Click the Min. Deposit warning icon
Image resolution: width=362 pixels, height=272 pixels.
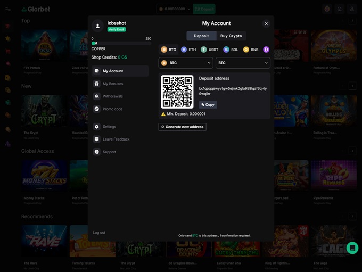click(x=163, y=114)
